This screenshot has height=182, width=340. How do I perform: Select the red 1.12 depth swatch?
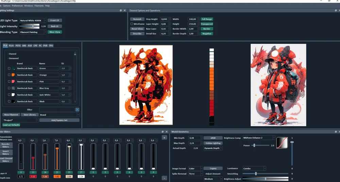click(33, 177)
